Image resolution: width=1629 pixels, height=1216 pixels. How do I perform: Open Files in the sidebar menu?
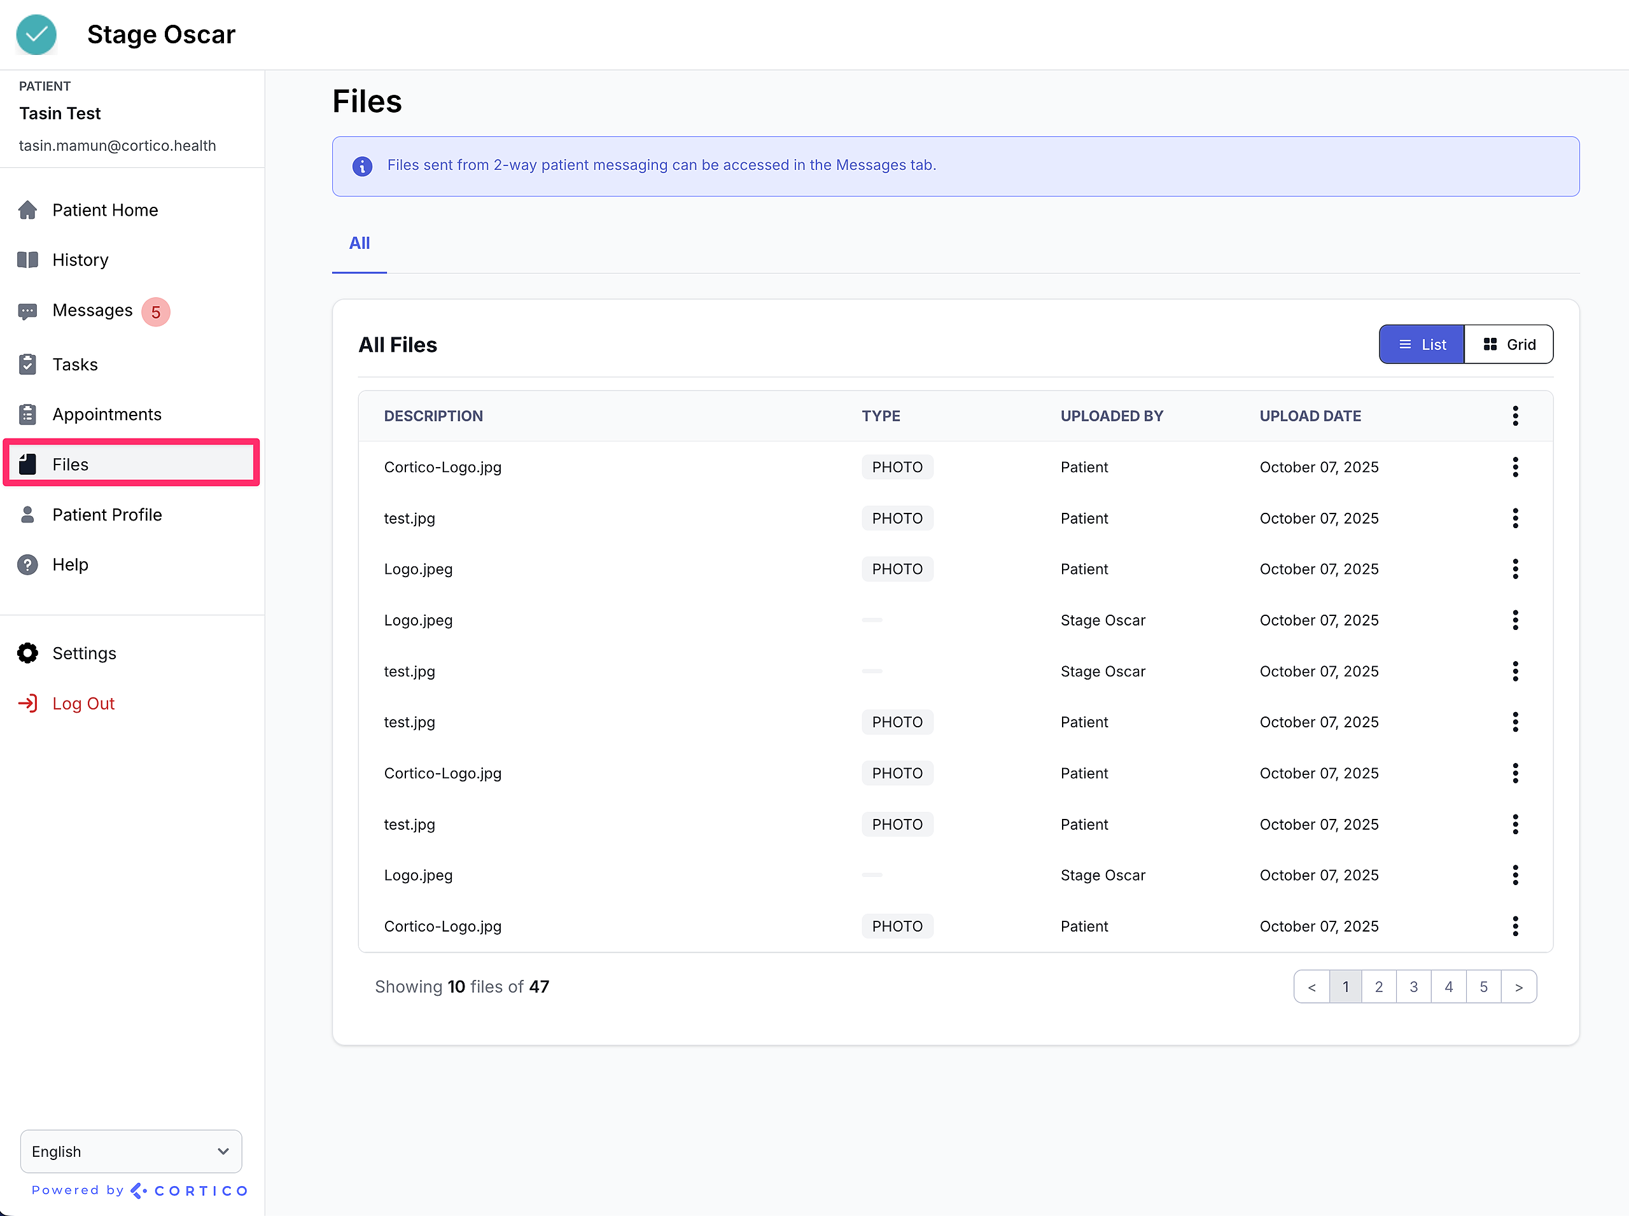click(x=71, y=465)
